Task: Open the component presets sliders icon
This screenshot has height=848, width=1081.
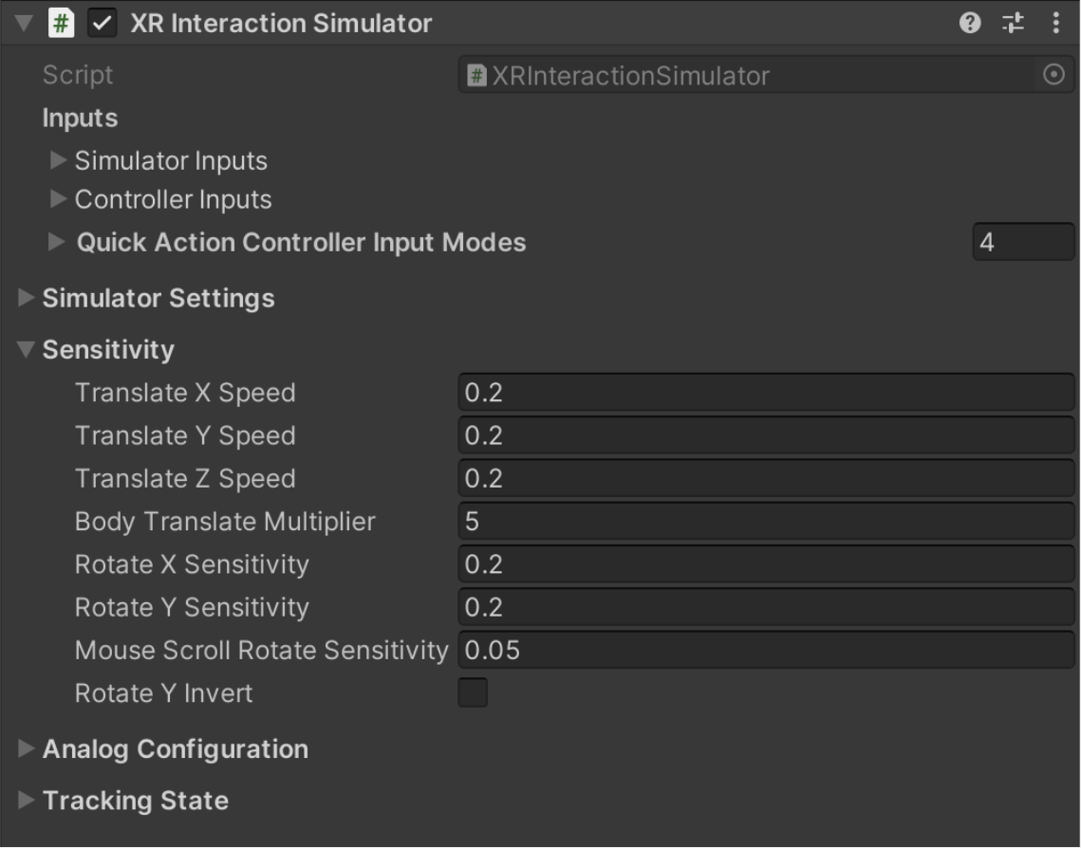Action: [1013, 24]
